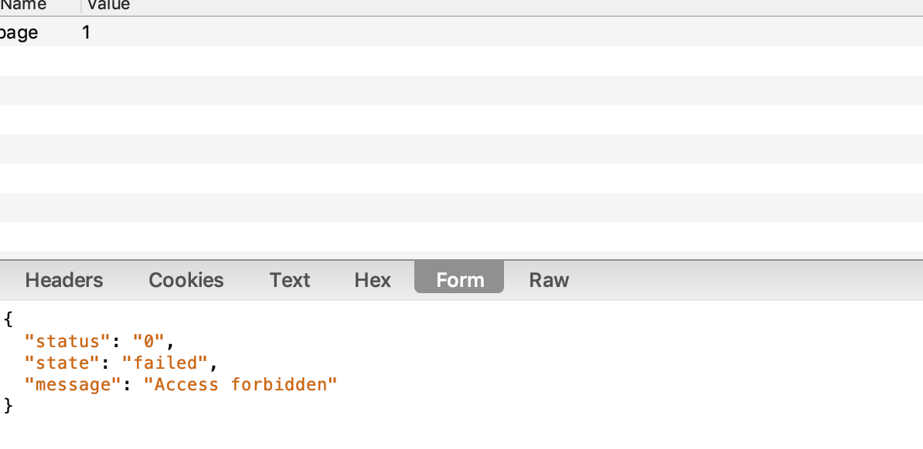Select the active Form tab

[x=459, y=277]
